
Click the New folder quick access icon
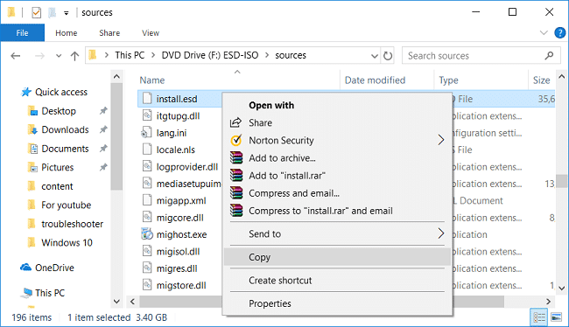(53, 13)
